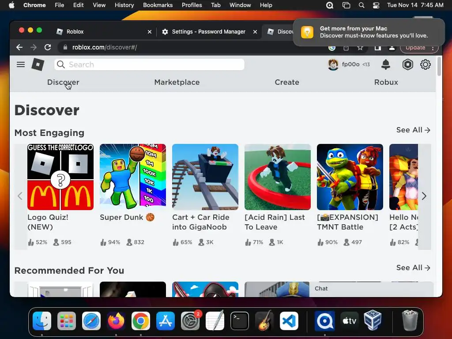Open the Chat panel bar
Image resolution: width=452 pixels, height=339 pixels.
tap(371, 289)
